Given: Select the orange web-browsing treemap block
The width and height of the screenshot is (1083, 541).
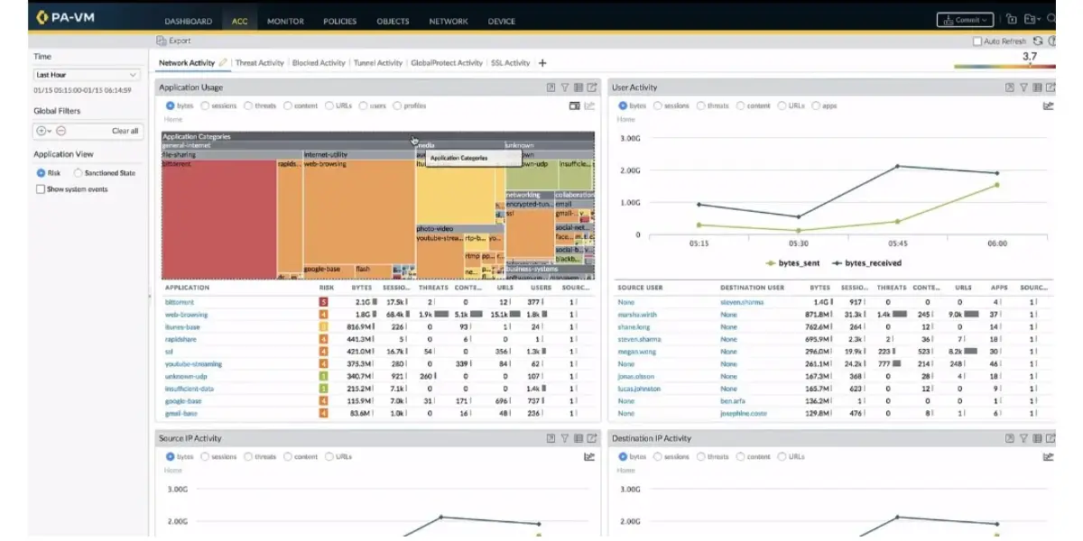Looking at the screenshot, I should coord(358,212).
